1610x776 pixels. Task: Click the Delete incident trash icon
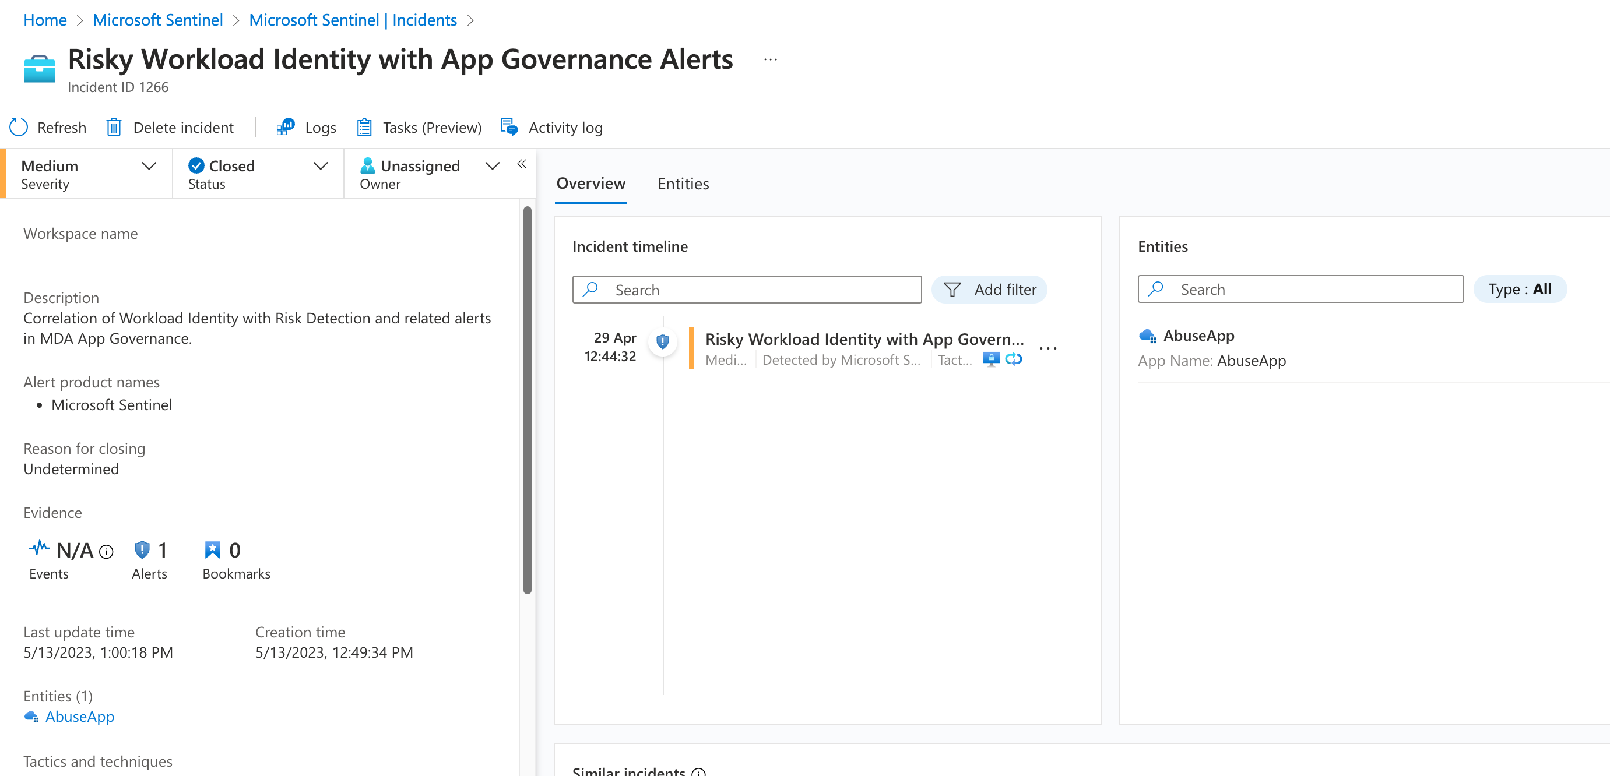click(114, 128)
